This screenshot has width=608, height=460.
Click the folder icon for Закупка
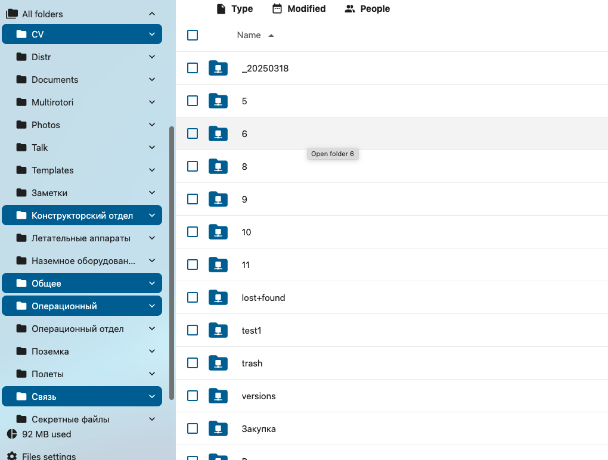[218, 428]
